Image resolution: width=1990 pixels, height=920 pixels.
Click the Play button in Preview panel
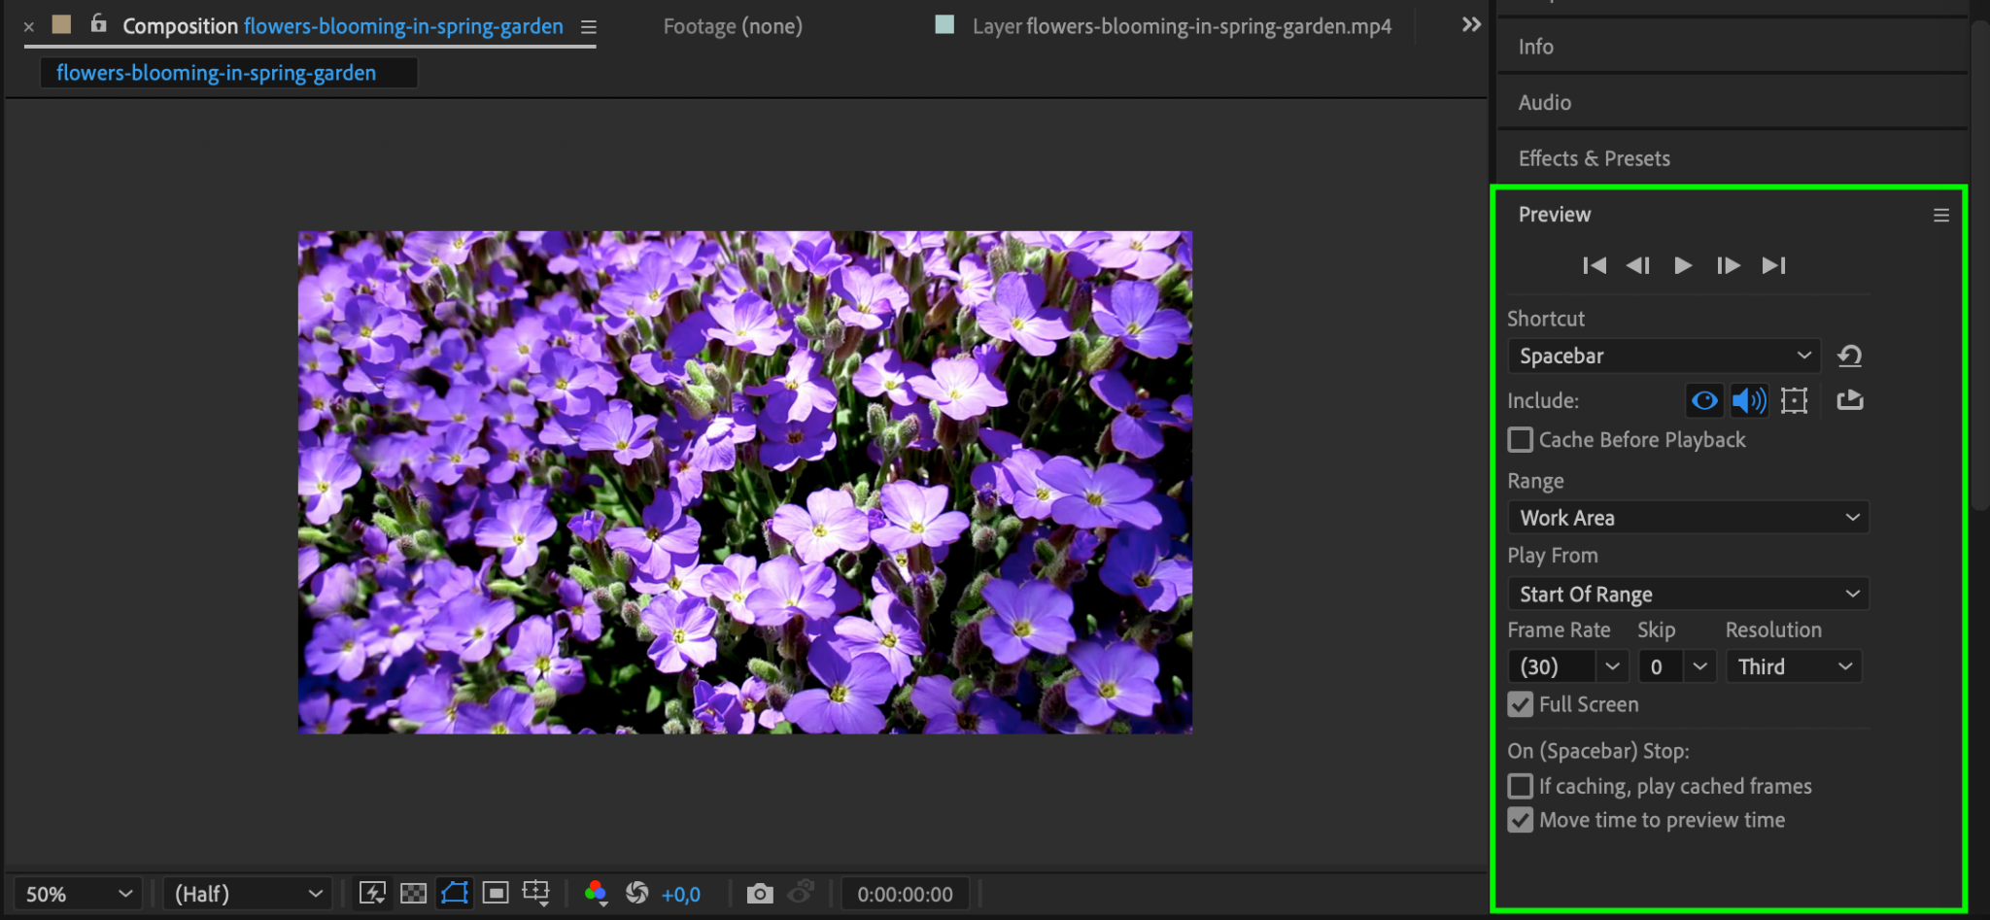[1683, 265]
